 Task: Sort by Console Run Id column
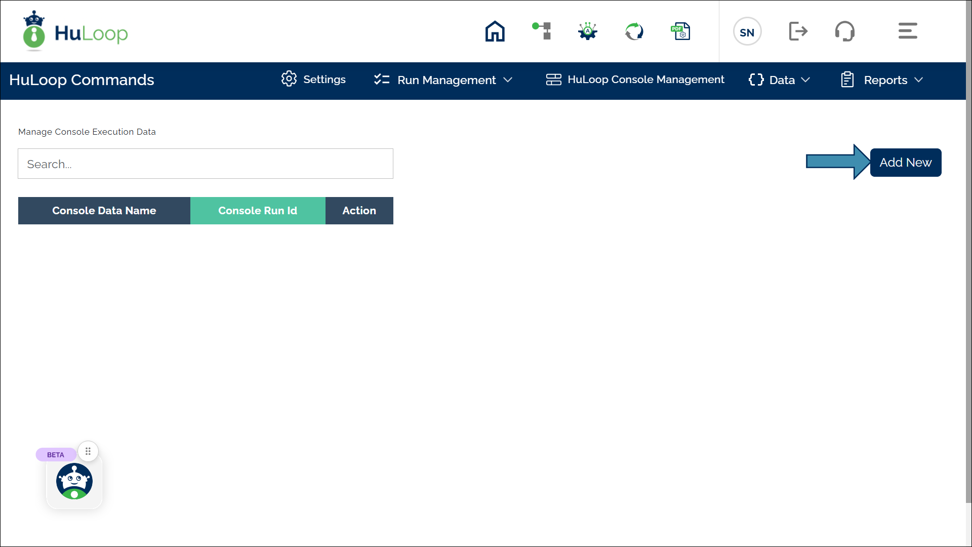[258, 211]
